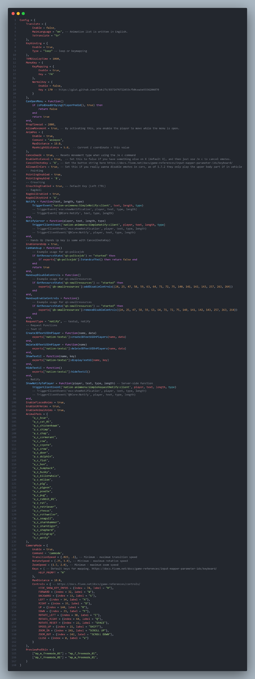The width and height of the screenshot is (255, 679).
Task: Click the 'AnimalPeds = {' line
Action: pos(37,414)
